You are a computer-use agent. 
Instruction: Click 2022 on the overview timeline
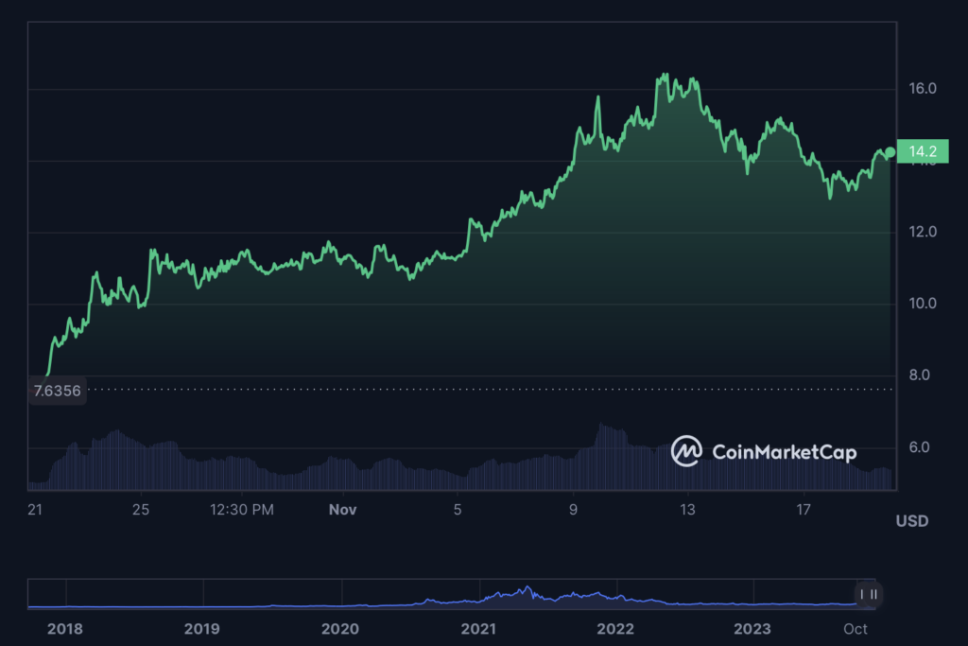click(x=615, y=629)
